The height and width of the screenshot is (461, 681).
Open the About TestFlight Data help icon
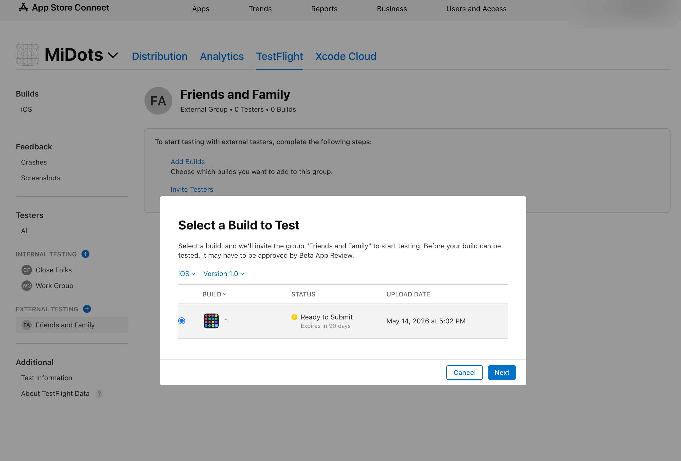pos(99,394)
